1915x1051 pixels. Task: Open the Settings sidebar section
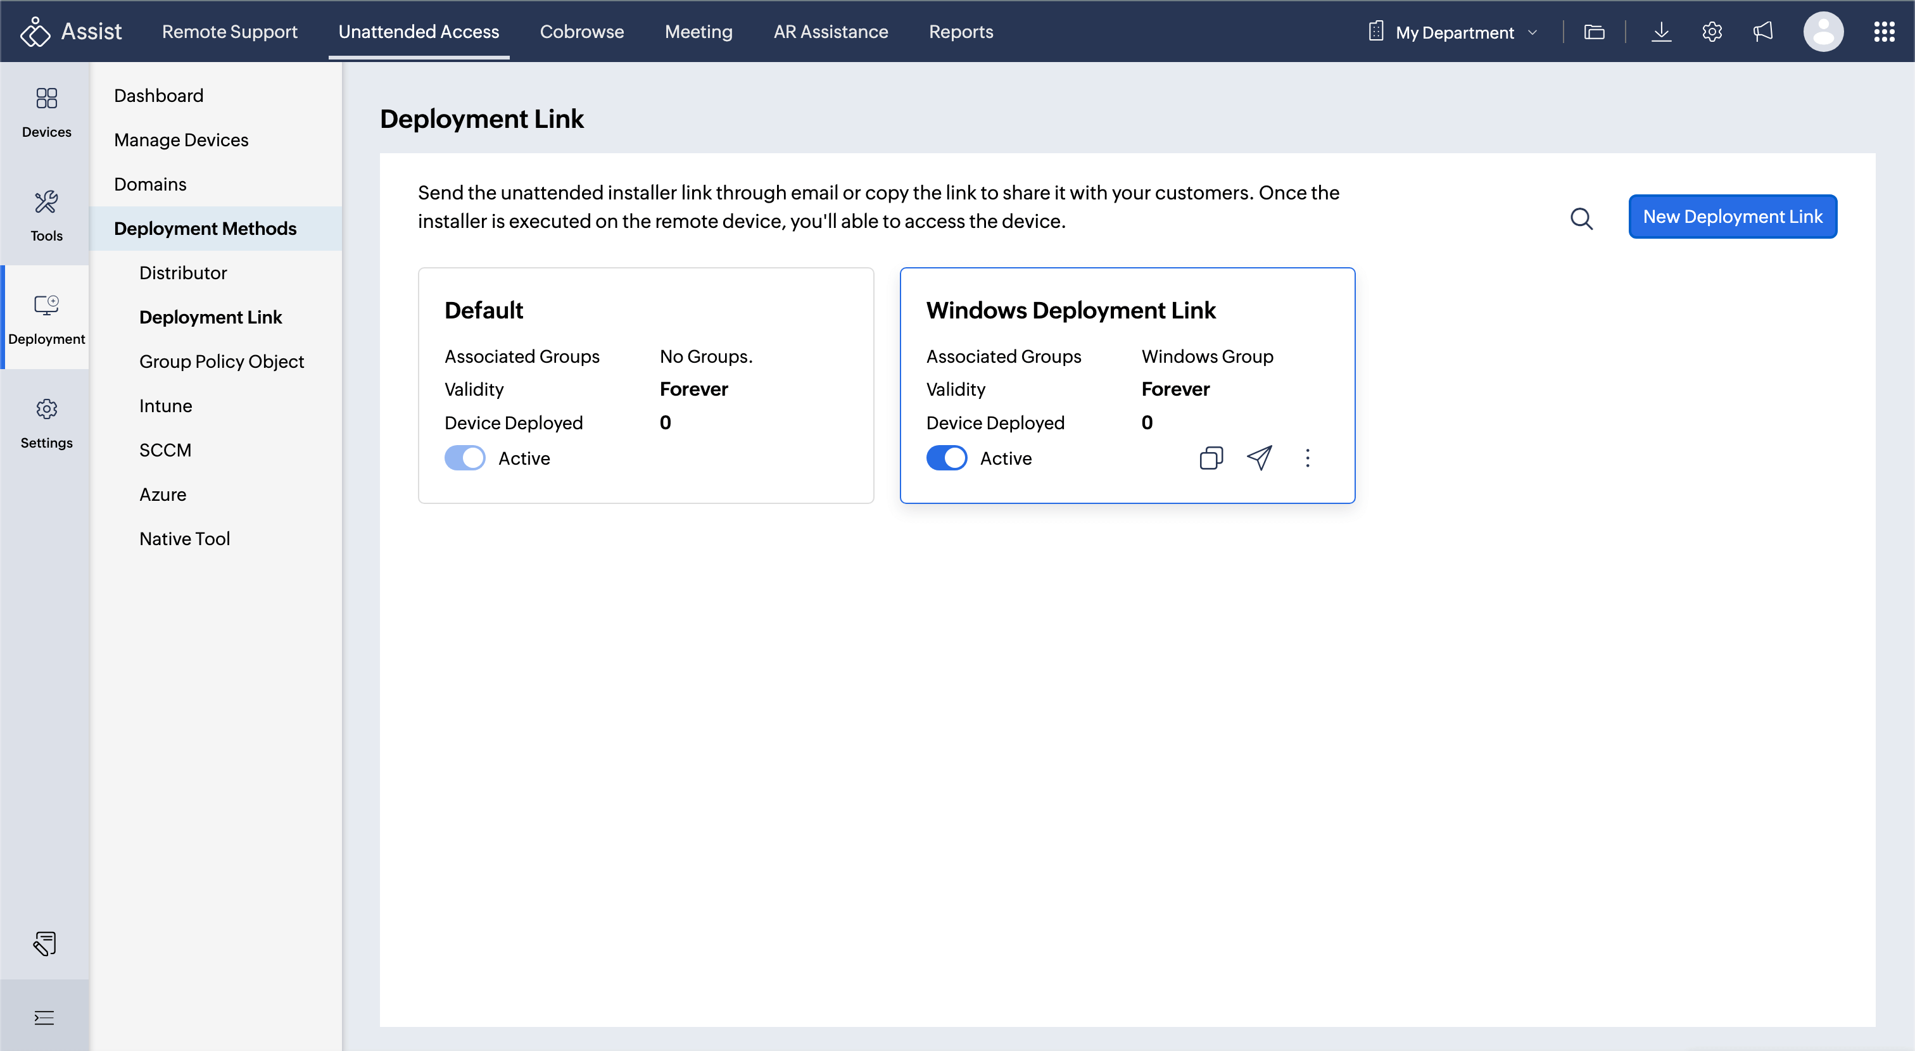coord(46,423)
